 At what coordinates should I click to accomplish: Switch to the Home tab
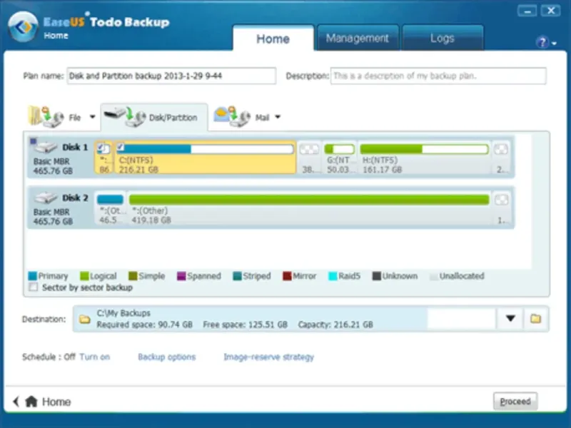[273, 39]
